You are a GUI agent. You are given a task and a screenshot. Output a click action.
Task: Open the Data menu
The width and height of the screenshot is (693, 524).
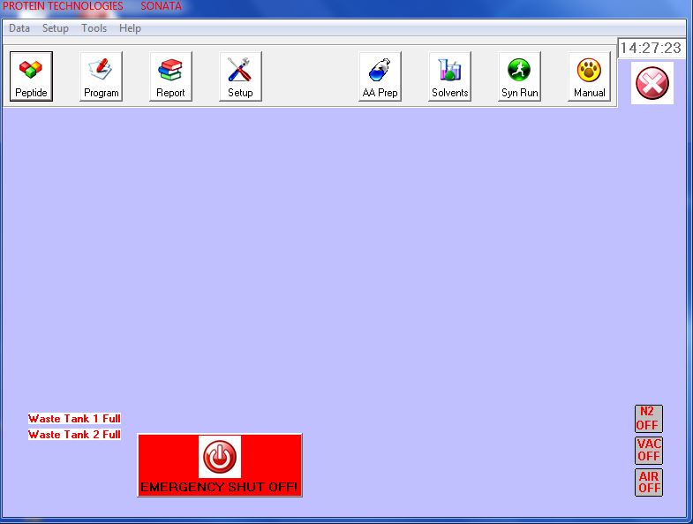click(19, 28)
